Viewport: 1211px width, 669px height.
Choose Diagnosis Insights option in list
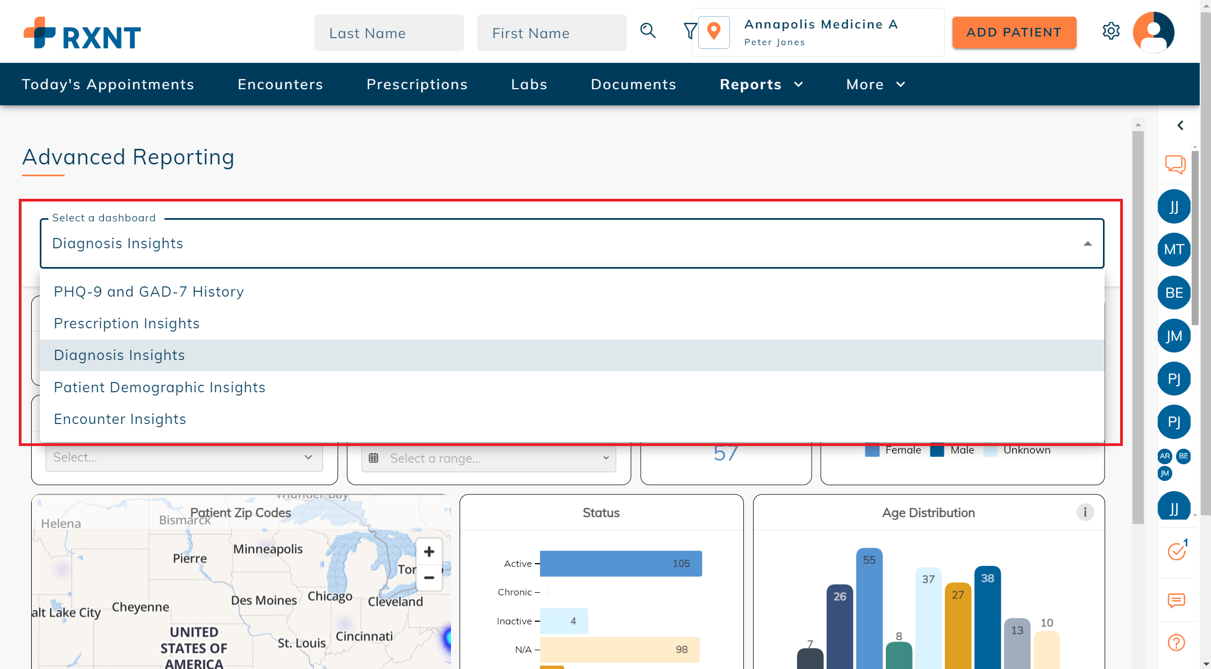coord(572,355)
